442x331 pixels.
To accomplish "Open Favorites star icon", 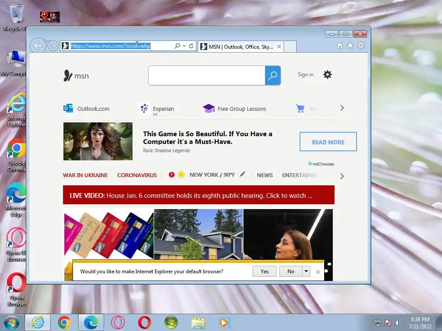I will (350, 45).
